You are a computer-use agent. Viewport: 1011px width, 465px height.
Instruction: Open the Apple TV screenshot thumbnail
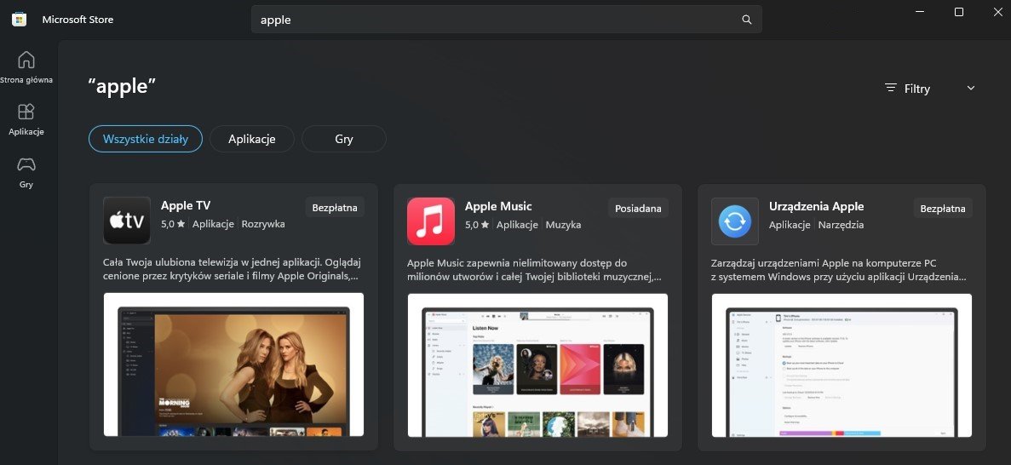point(233,365)
